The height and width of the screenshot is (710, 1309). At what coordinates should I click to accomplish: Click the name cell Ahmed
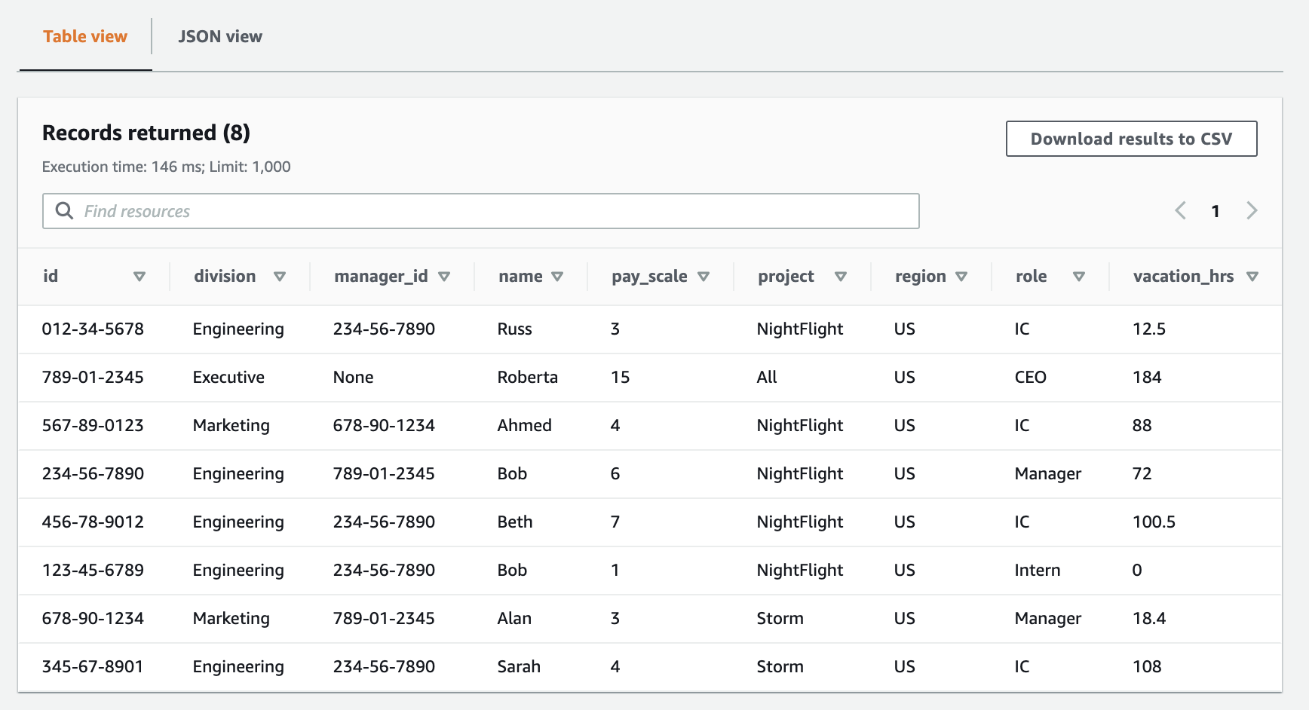tap(524, 425)
